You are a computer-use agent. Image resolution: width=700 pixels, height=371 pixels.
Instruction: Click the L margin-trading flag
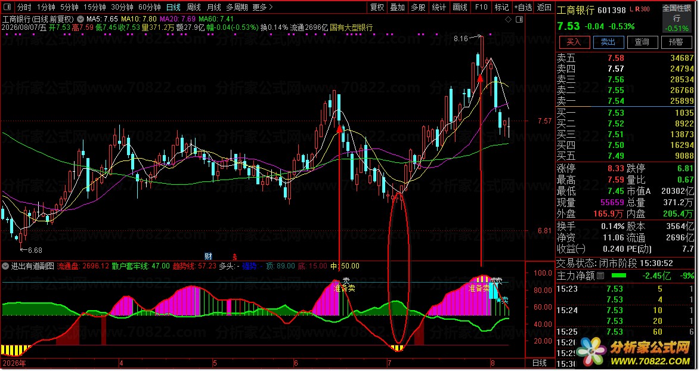[x=631, y=10]
